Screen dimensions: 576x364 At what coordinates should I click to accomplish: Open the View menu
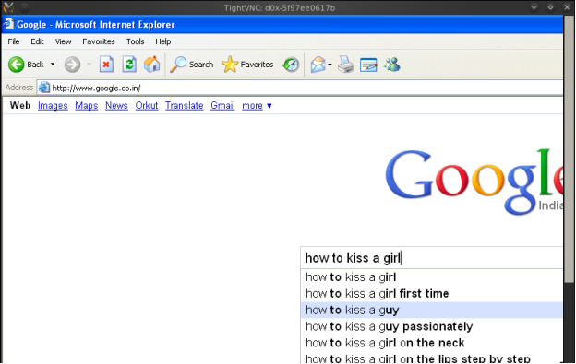(63, 41)
